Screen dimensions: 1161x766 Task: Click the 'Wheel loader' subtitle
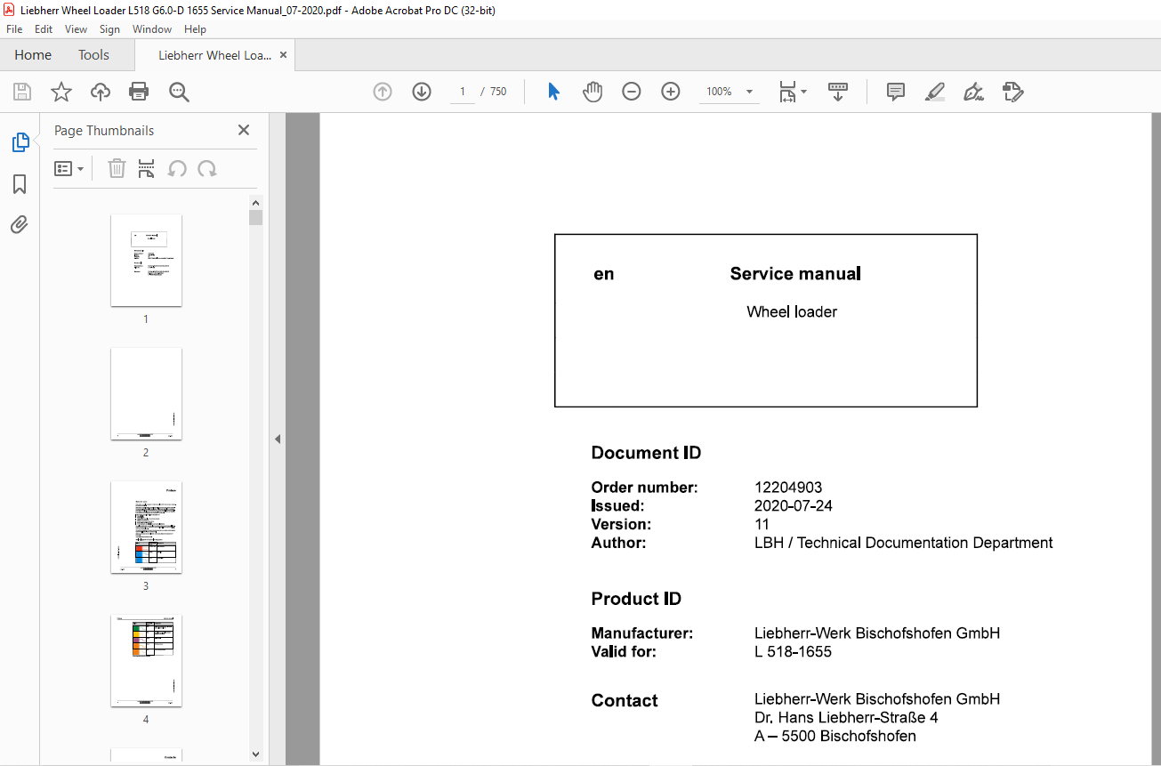[792, 312]
